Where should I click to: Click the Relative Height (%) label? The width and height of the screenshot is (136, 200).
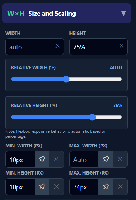pyautogui.click(x=34, y=105)
